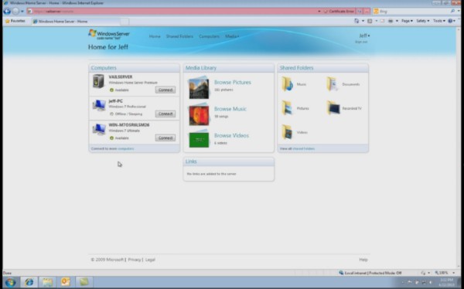Open the Browse Videos link
464x289 pixels.
click(x=231, y=135)
